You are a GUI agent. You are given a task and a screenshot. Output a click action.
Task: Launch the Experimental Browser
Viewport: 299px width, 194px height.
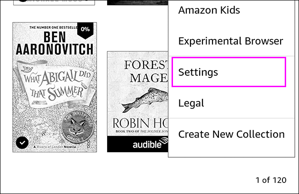230,41
